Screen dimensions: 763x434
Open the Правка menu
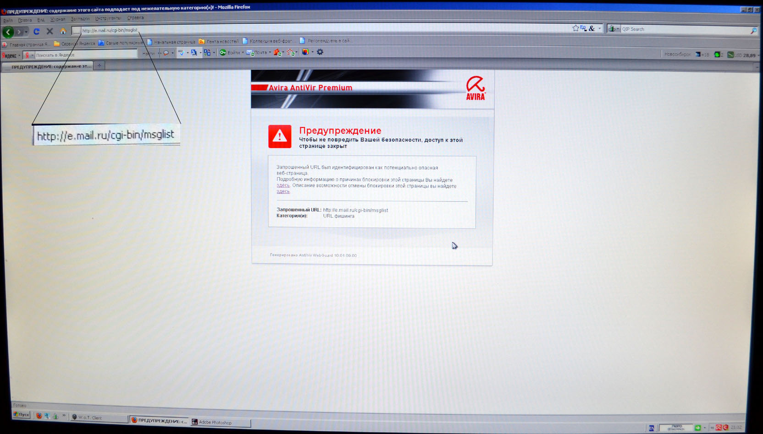25,20
